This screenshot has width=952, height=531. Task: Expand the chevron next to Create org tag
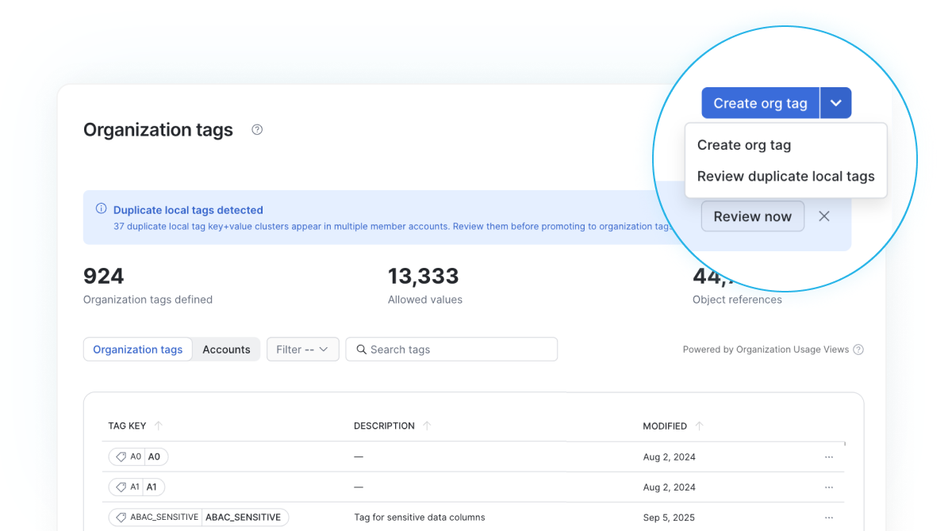pos(835,103)
